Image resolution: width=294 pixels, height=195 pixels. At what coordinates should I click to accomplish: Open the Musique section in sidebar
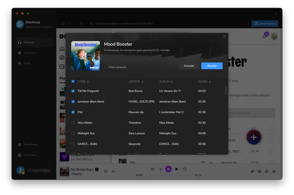click(34, 42)
